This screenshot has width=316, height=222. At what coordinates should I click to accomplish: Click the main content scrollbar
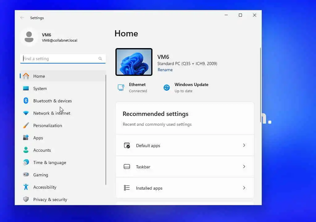[x=260, y=85]
